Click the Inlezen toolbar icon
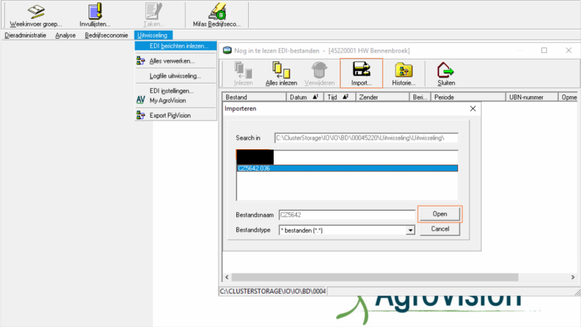The height and width of the screenshot is (327, 581). [243, 70]
